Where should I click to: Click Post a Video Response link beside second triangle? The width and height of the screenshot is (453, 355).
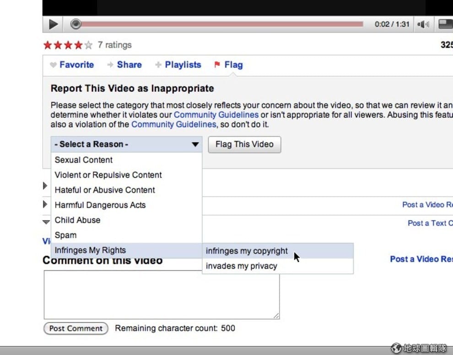pos(427,204)
